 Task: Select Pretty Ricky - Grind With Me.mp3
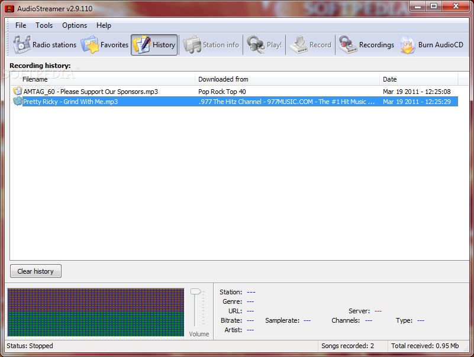(x=70, y=102)
